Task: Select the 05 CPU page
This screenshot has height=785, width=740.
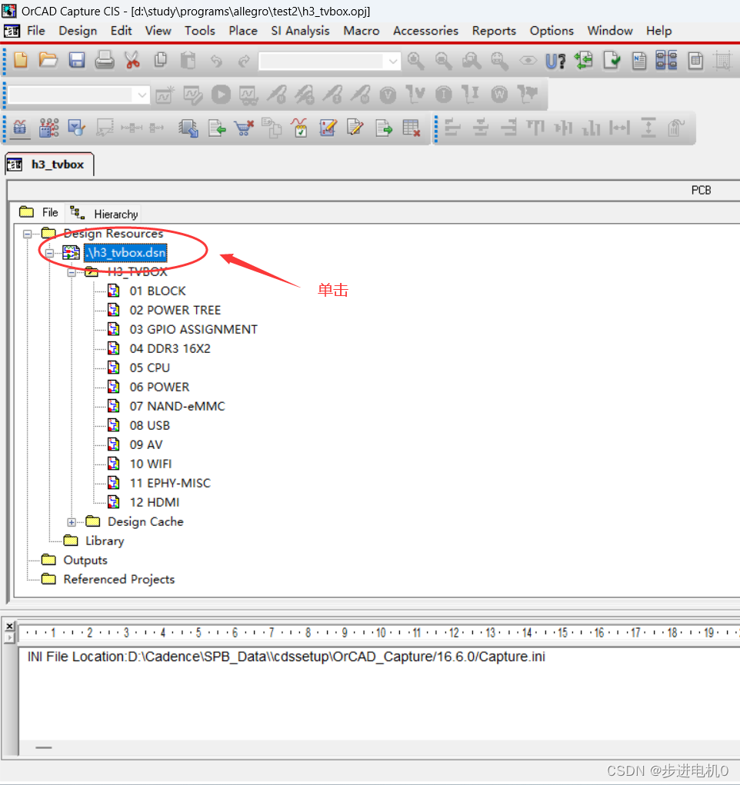Action: click(149, 368)
